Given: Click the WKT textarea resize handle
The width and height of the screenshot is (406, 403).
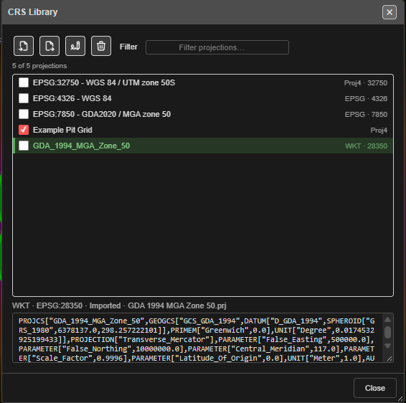Looking at the screenshot, I should (390, 359).
